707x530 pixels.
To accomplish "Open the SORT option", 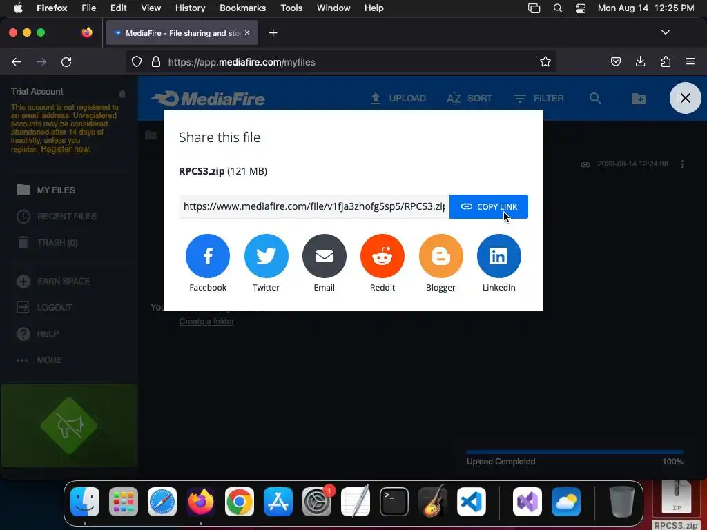I will point(469,98).
